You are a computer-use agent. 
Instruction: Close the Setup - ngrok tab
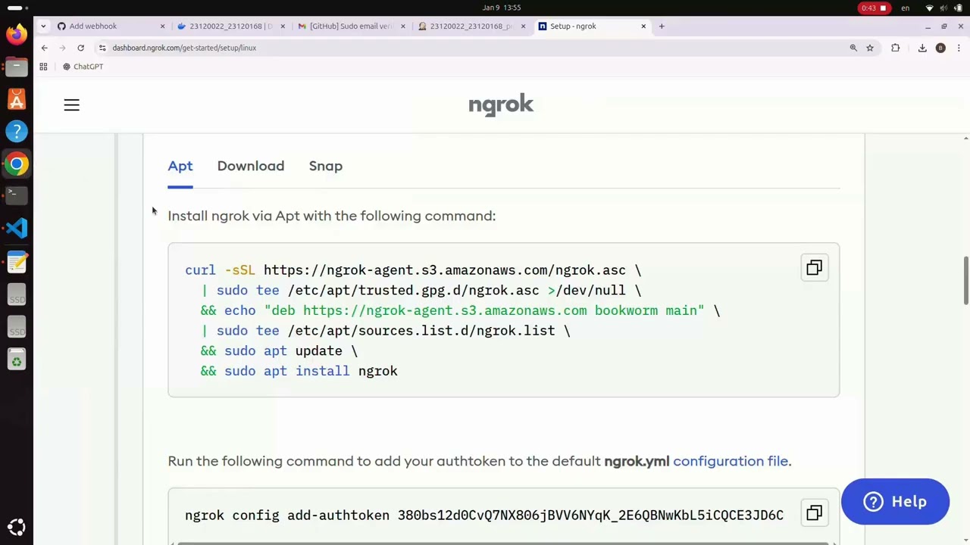643,26
